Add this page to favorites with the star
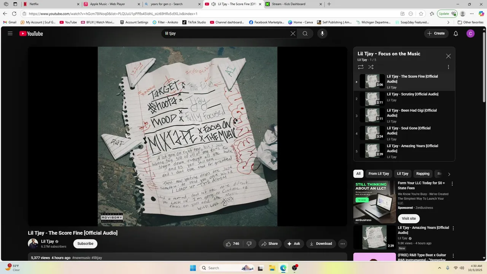The width and height of the screenshot is (487, 274). 421,14
